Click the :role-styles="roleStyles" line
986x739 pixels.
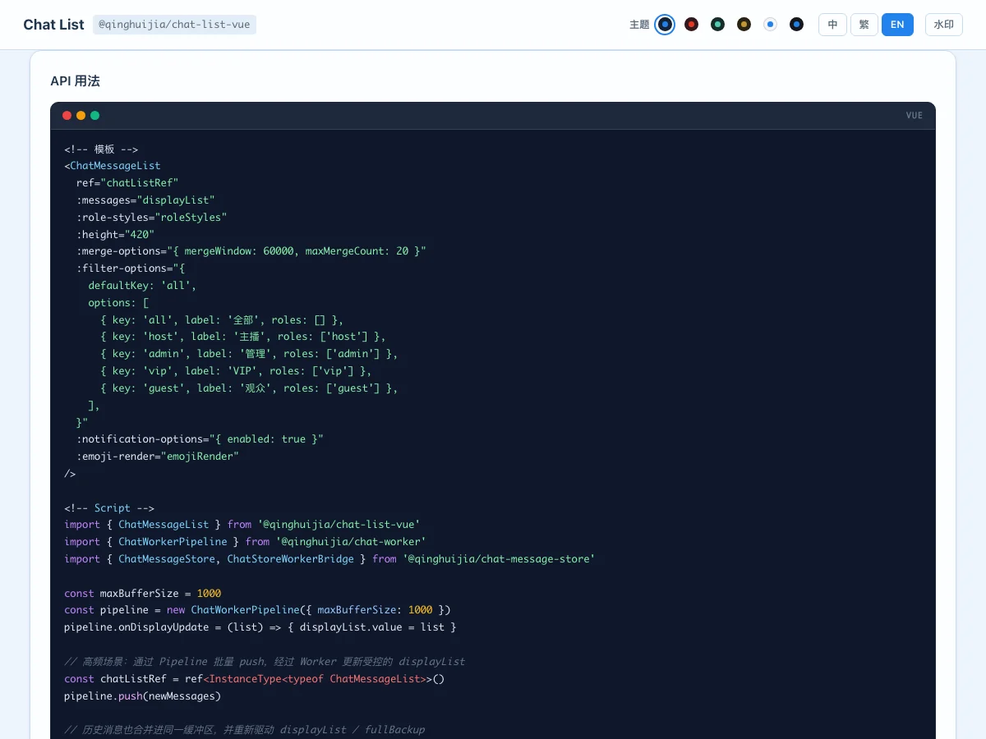152,217
